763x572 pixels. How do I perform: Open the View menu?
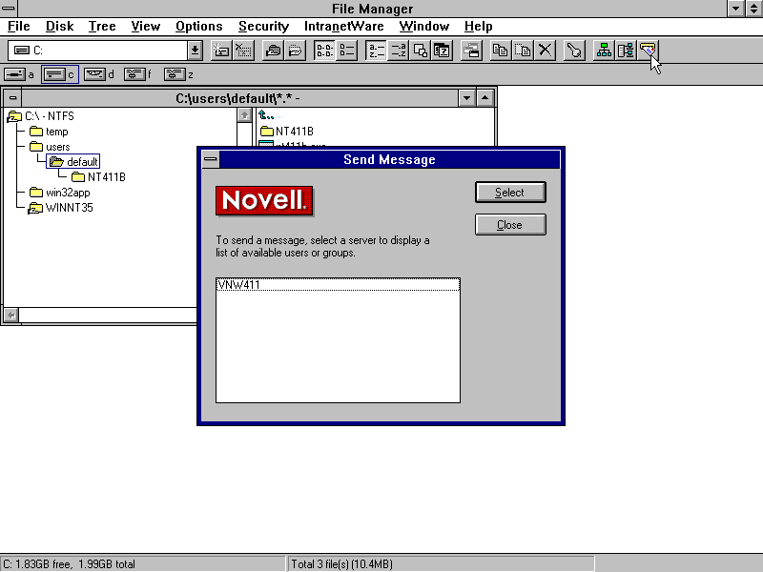click(146, 27)
